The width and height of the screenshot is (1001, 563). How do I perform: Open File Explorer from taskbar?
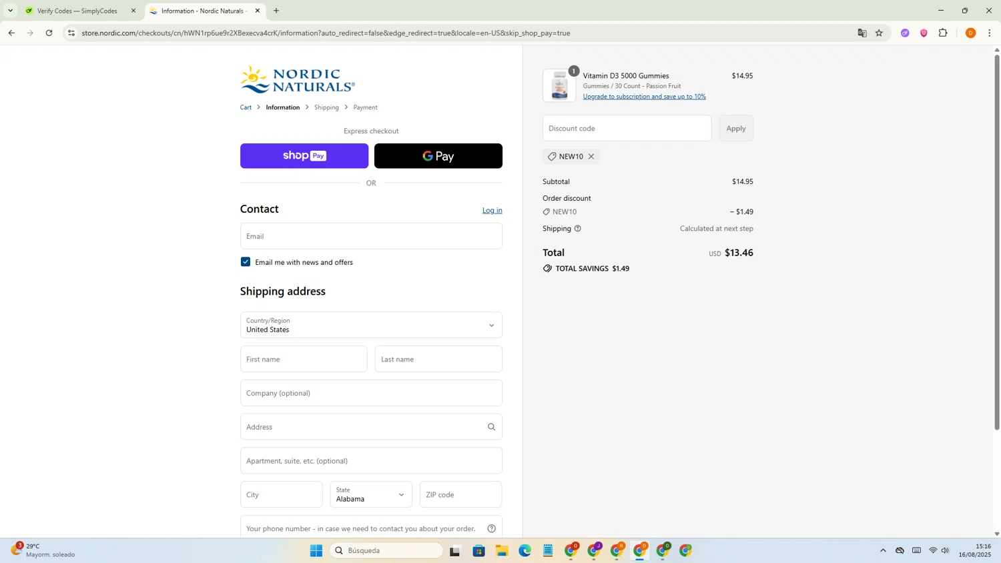point(502,550)
